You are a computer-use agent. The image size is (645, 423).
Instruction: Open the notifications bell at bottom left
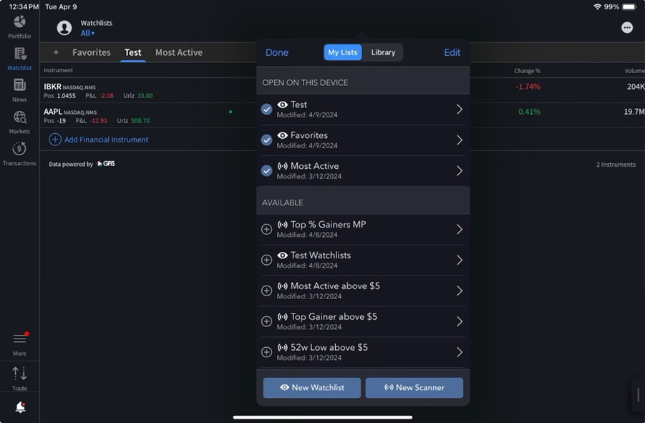point(19,407)
